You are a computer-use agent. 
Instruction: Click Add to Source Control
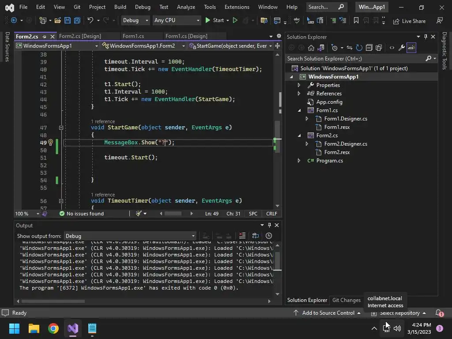coord(327,313)
